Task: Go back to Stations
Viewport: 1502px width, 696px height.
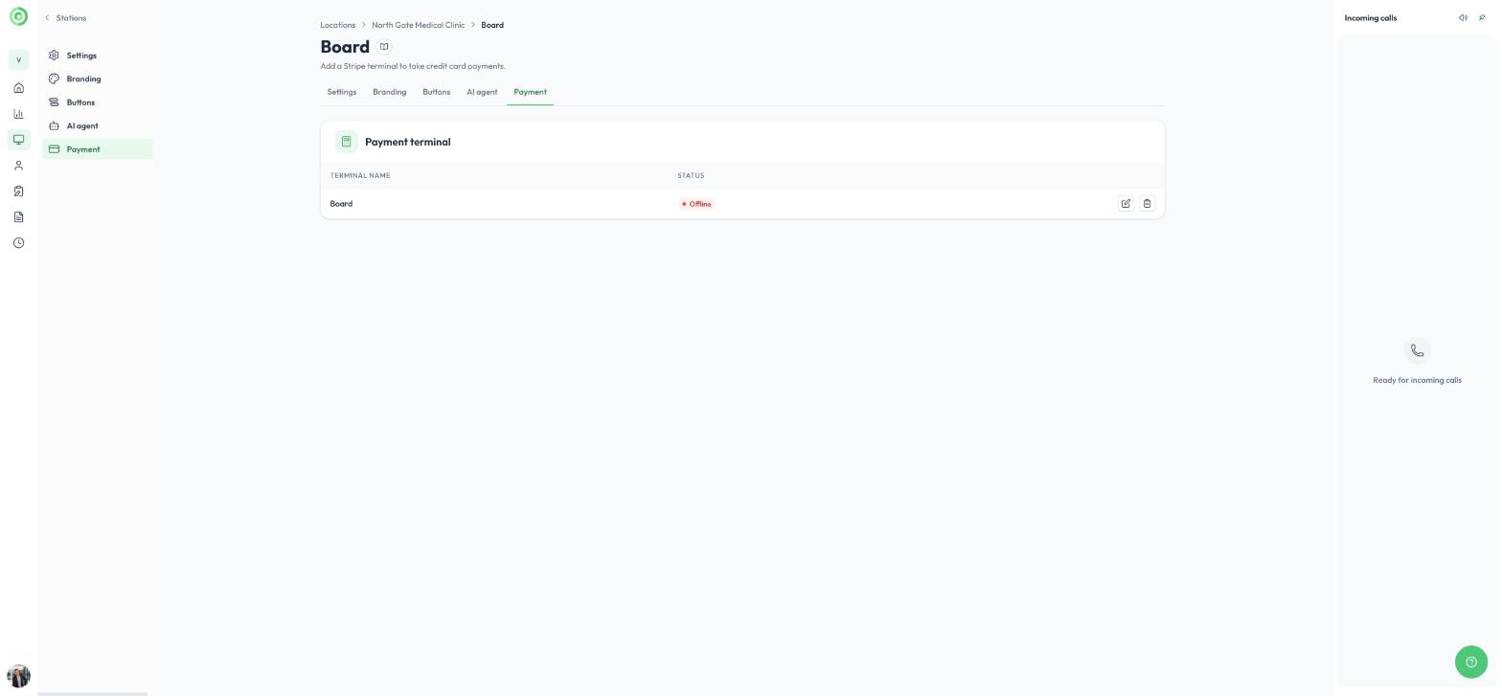Action: coord(65,18)
